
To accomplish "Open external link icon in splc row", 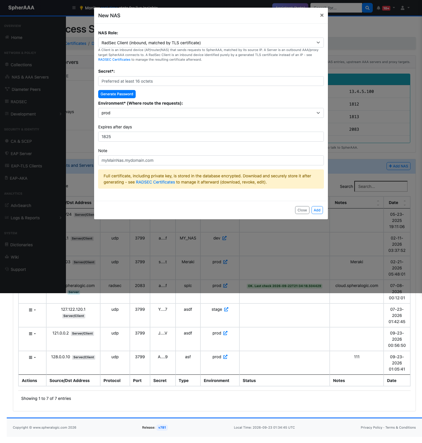I will coord(225,286).
